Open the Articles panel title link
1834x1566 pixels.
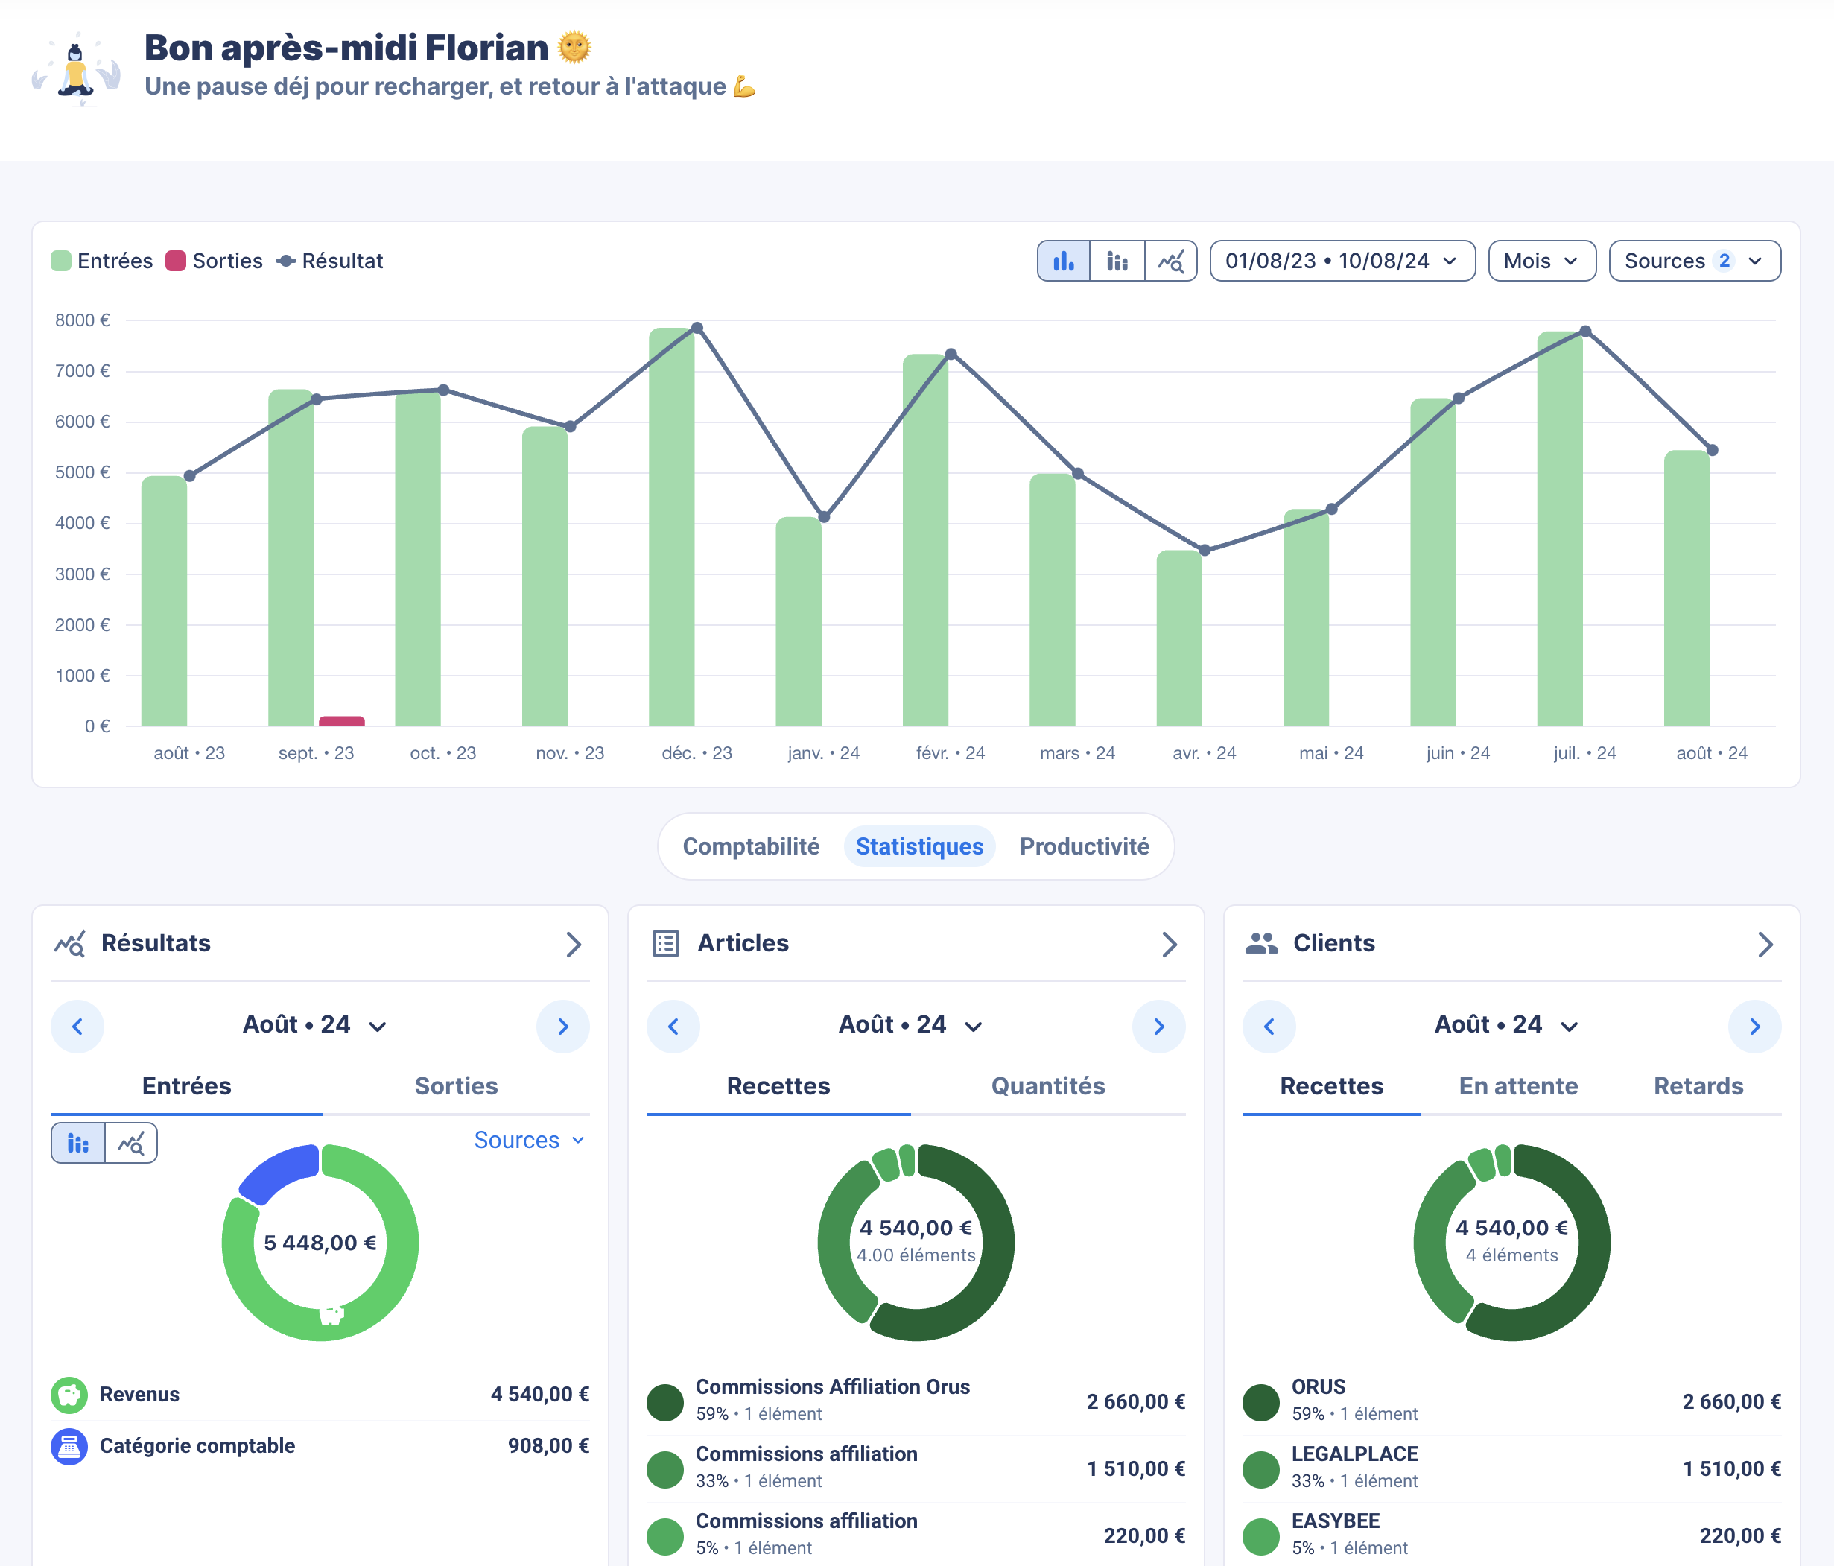(743, 944)
